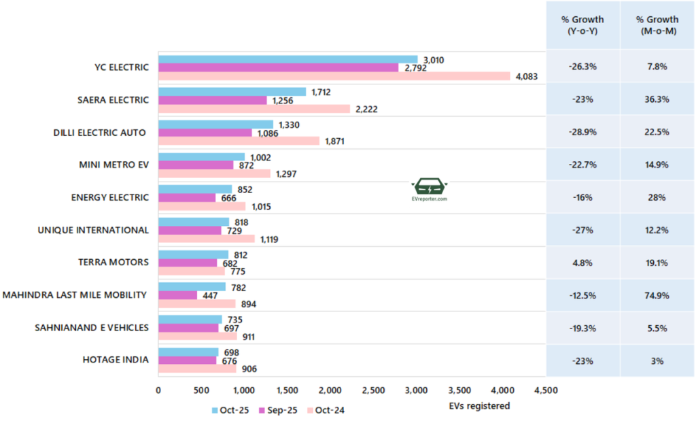Viewport: 696px width, 421px height.
Task: Click Terra Motors' 4.8% Y-o-Y cell
Action: click(582, 263)
